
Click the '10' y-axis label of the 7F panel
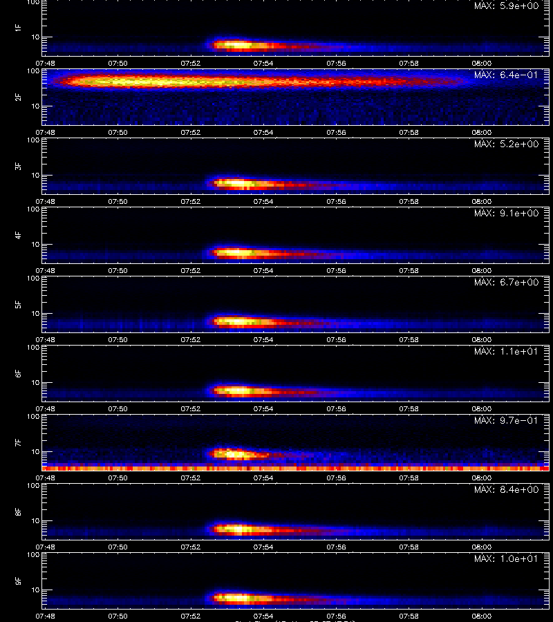click(35, 452)
